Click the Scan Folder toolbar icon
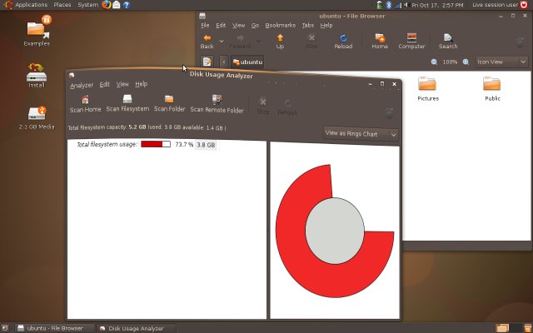This screenshot has height=333, width=533. coord(169,99)
